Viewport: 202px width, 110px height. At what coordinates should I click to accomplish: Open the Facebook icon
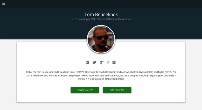click(108, 62)
